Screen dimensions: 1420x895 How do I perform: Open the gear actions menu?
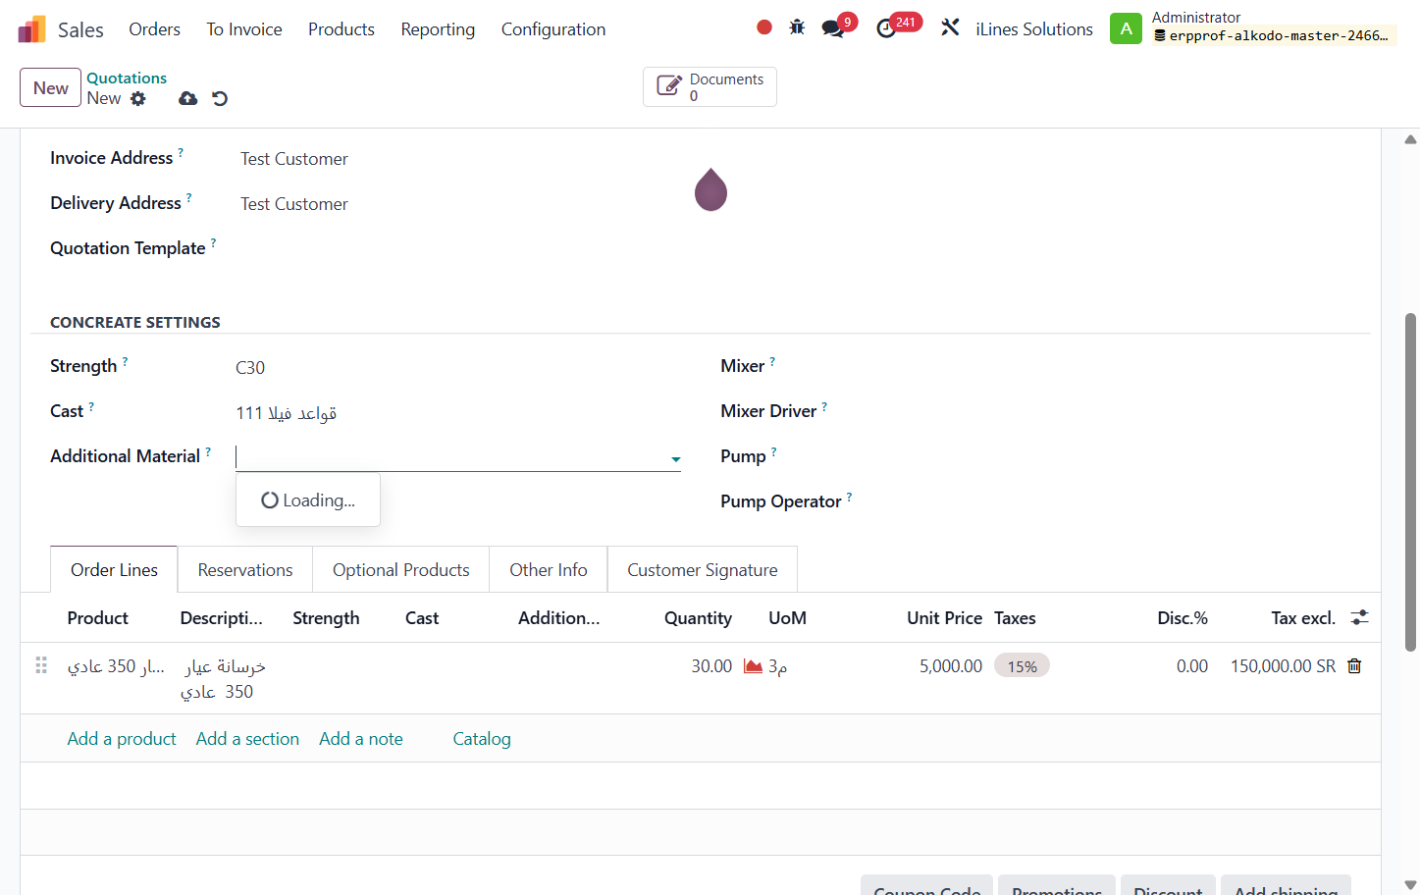(x=138, y=98)
